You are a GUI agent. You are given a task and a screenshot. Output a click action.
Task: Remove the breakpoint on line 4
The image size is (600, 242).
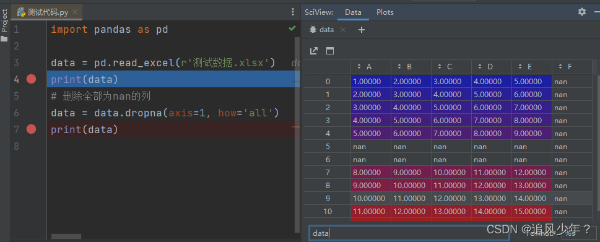[x=31, y=79]
